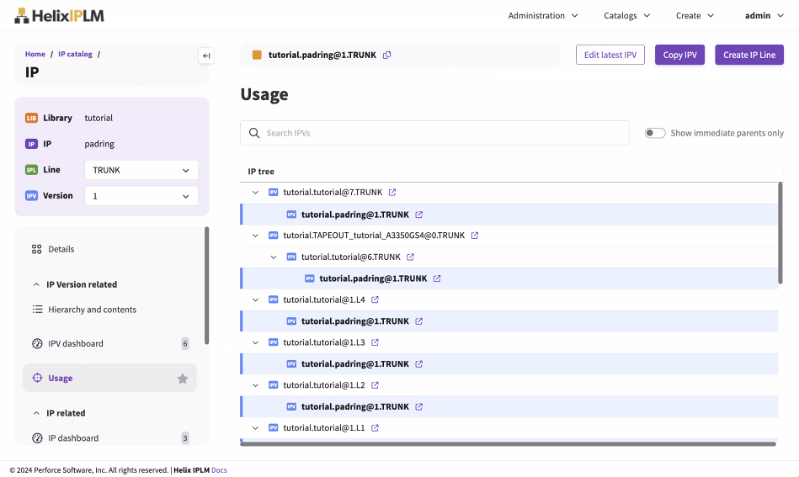Open the IP catalog breadcrumb link
Image resolution: width=799 pixels, height=477 pixels.
tap(75, 54)
